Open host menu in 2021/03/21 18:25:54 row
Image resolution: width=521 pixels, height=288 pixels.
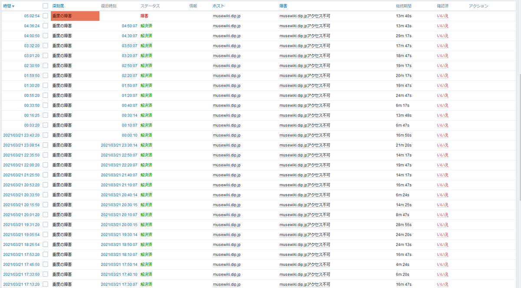click(227, 245)
